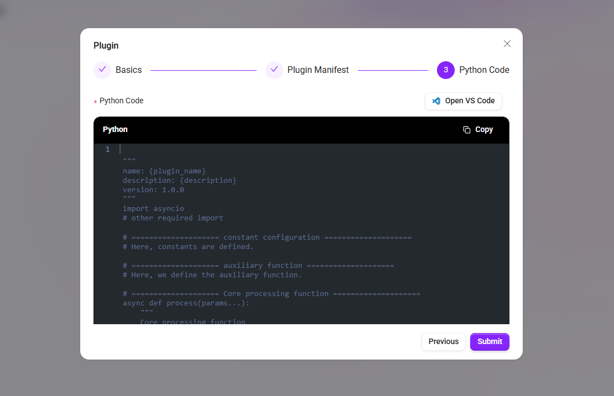The image size is (614, 396).
Task: Submit the plugin
Action: pos(490,342)
